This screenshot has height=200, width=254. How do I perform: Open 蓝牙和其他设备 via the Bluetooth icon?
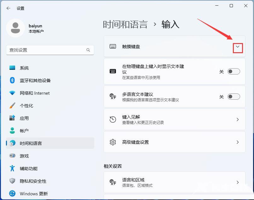pyautogui.click(x=12, y=81)
